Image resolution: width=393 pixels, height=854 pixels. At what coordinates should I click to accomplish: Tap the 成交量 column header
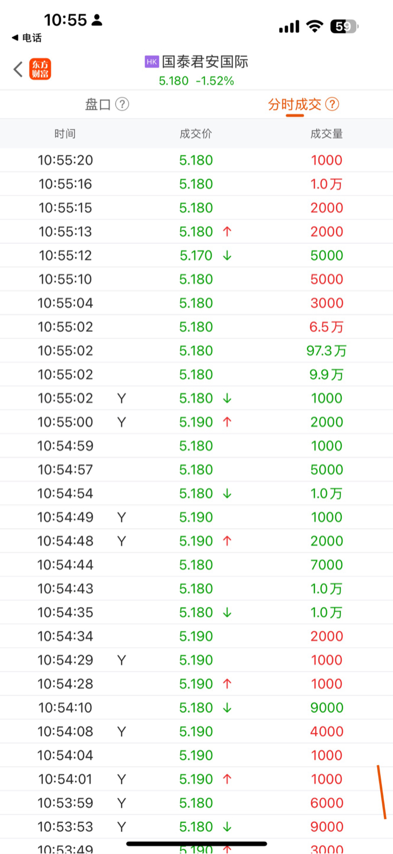click(x=327, y=134)
